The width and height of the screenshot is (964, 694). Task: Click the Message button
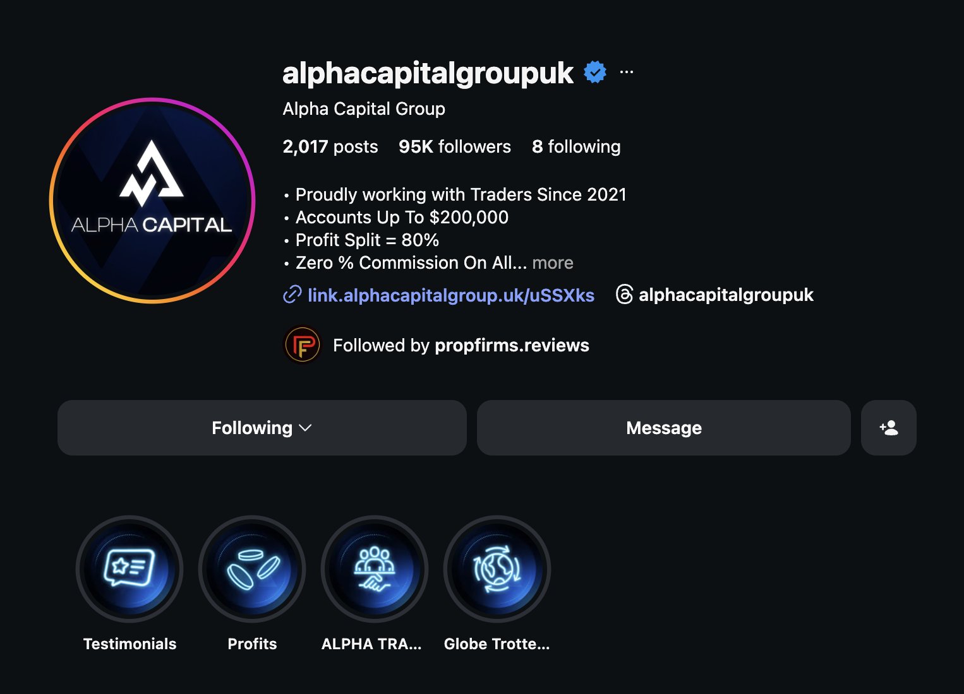point(664,428)
